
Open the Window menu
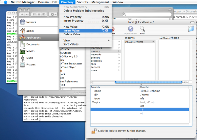pyautogui.click(x=118, y=2)
